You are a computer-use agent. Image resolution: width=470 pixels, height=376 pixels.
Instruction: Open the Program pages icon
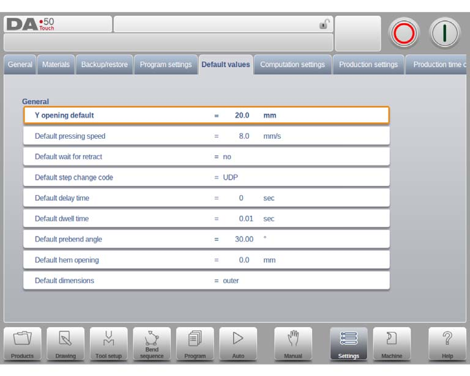(195, 344)
